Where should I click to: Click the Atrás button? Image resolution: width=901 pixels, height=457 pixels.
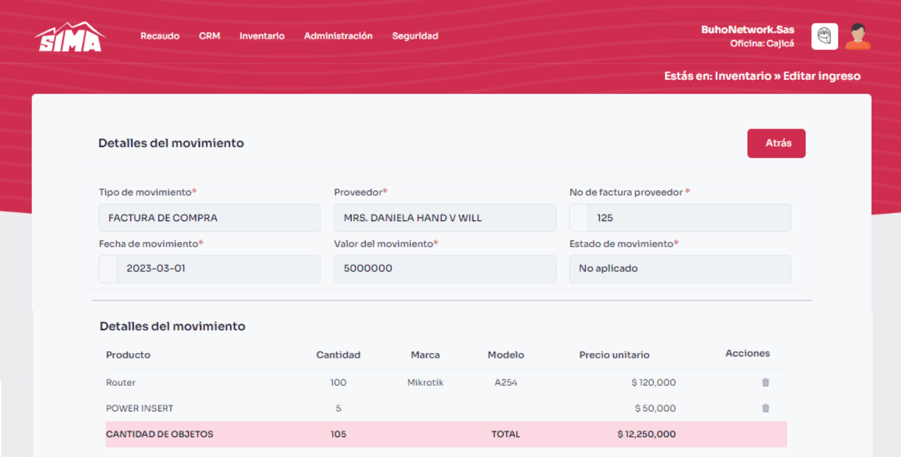[776, 143]
